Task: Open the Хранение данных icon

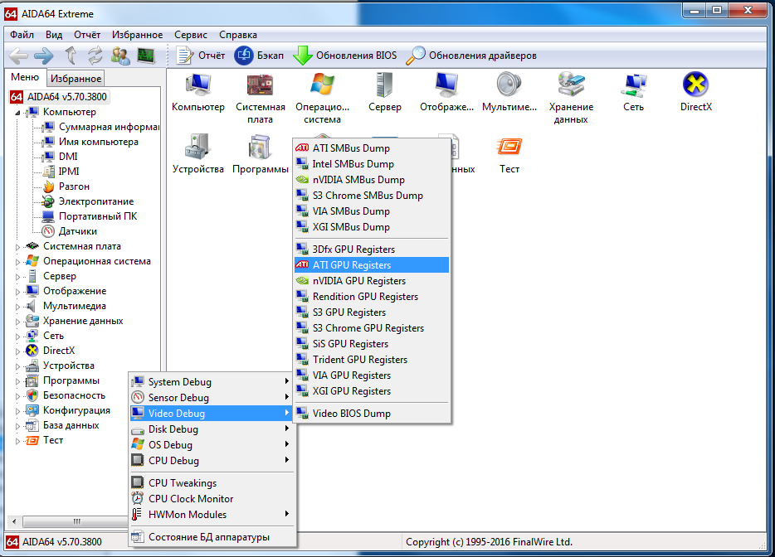Action: pyautogui.click(x=571, y=99)
